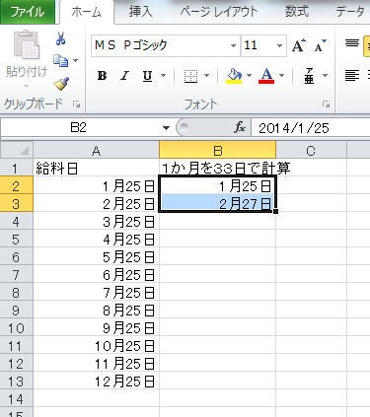Select cell A8 showing 7月25日
This screenshot has width=370, height=417.
click(x=96, y=293)
